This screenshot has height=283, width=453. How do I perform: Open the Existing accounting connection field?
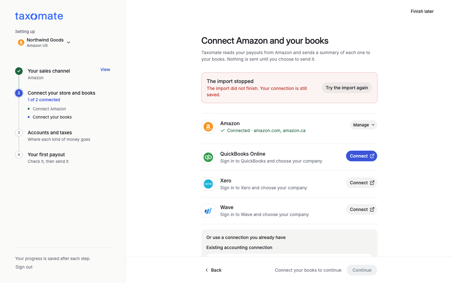click(x=289, y=255)
